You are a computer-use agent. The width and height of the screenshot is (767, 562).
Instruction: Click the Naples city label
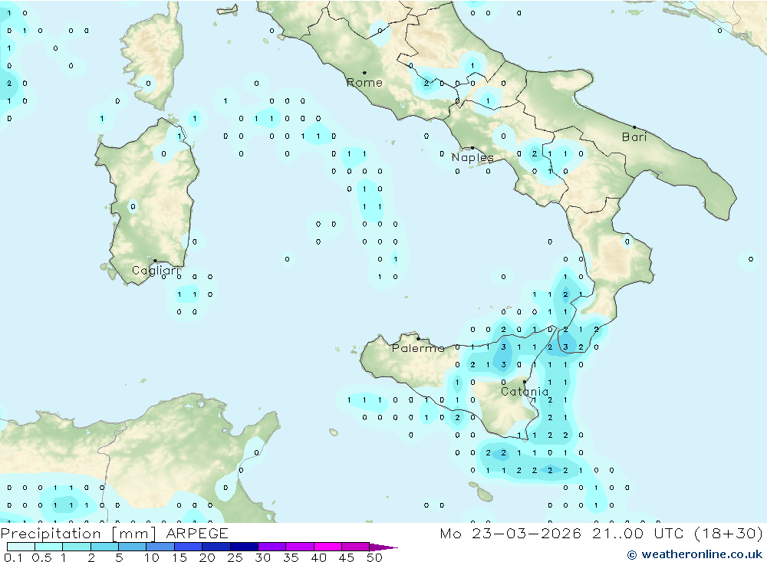click(472, 157)
